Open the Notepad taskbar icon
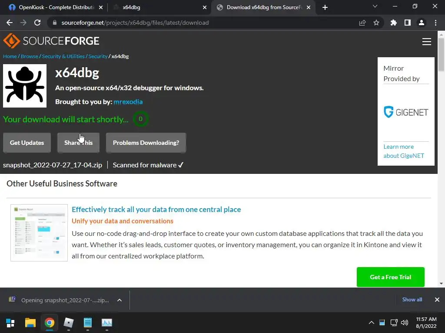Screen dimensions: 445x333 [x=88, y=323]
